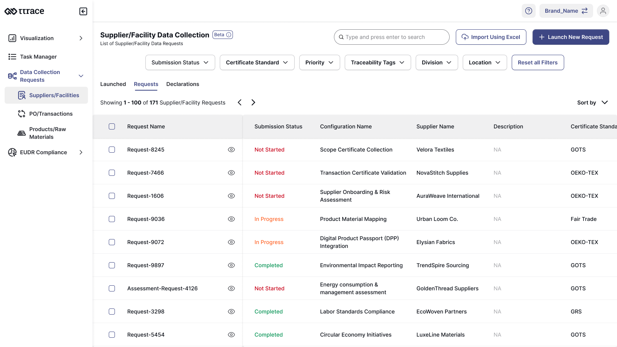View Request-5454 via eye icon
The width and height of the screenshot is (617, 347).
[x=231, y=335]
